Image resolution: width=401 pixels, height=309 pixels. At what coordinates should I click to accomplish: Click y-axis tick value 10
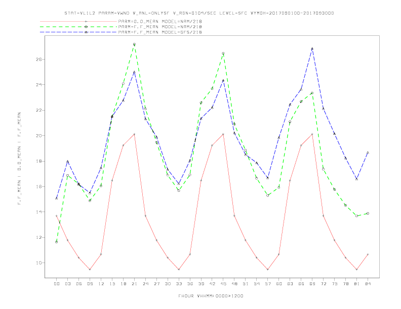[x=38, y=263]
